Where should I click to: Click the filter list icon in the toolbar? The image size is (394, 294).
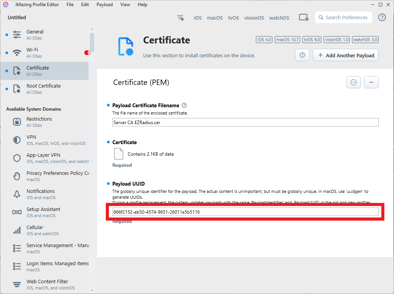[180, 18]
